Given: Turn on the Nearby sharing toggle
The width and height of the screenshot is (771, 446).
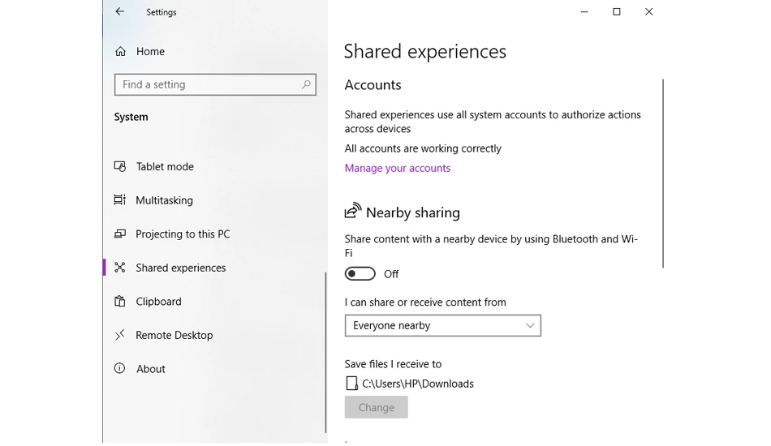Looking at the screenshot, I should (x=360, y=273).
